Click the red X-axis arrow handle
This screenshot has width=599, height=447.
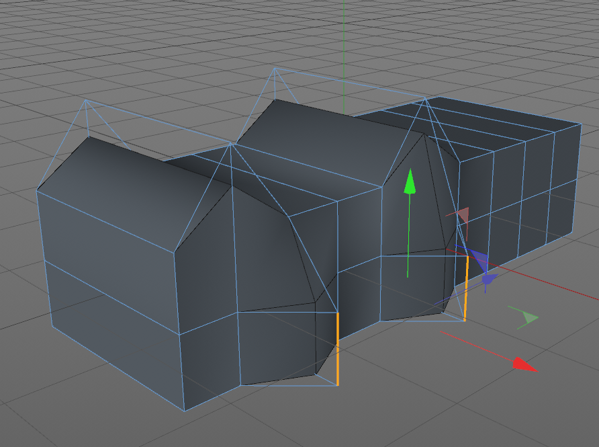(524, 364)
